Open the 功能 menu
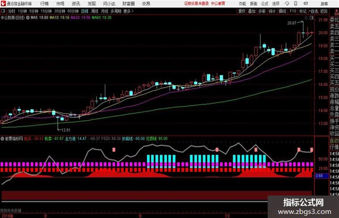339x218 pixels. click(243, 4)
